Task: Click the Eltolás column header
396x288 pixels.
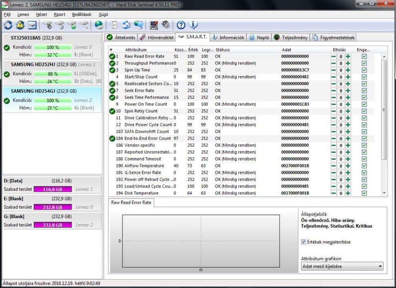Action: 339,50
